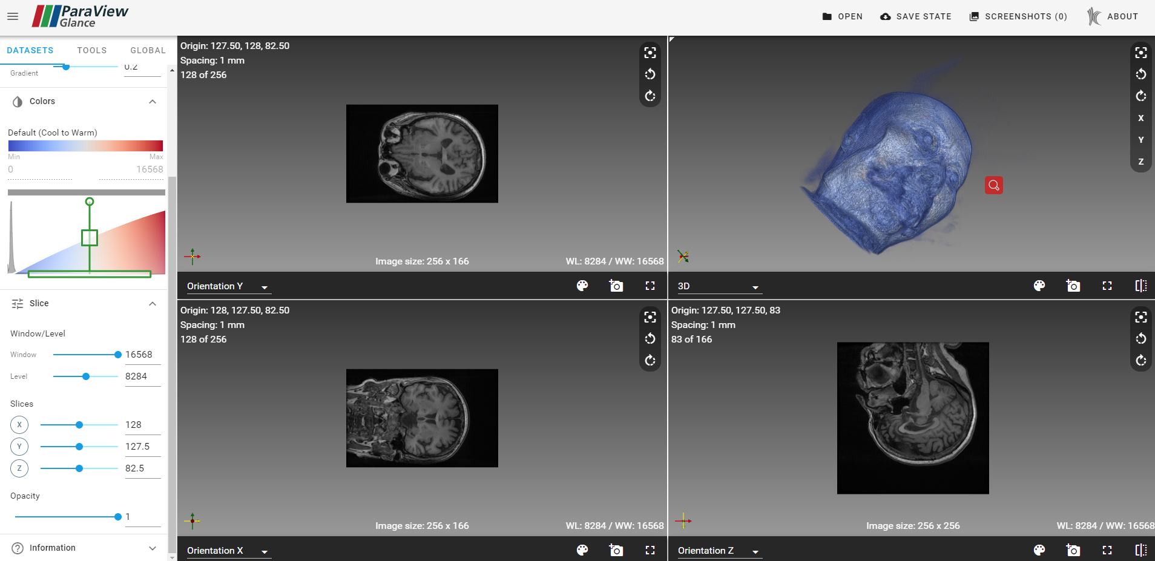
Task: Toggle the Y slice button
Action: point(19,447)
